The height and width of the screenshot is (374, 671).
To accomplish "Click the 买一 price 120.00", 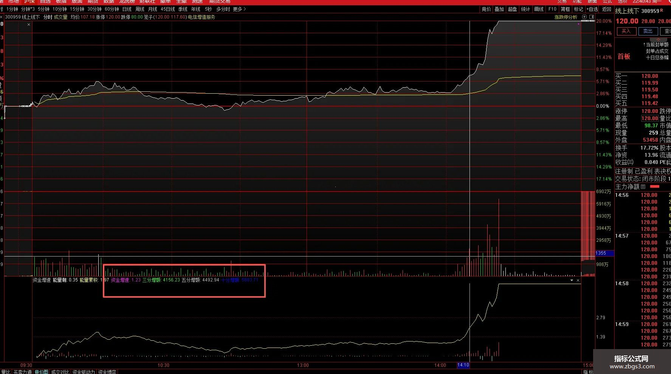I will point(649,76).
